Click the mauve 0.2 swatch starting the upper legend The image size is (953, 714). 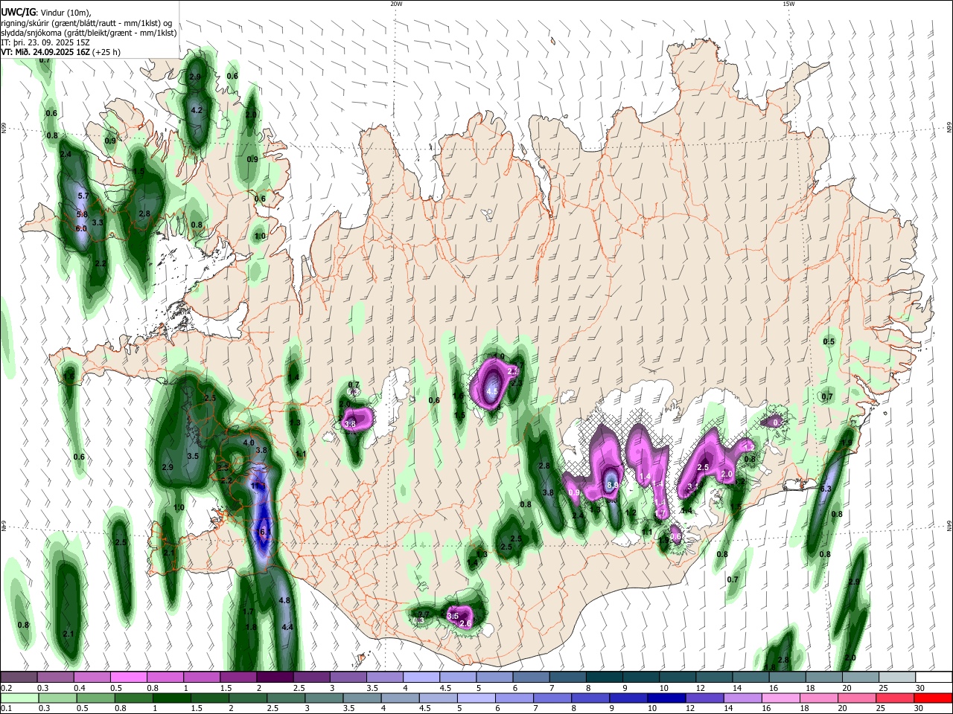pos(19,678)
